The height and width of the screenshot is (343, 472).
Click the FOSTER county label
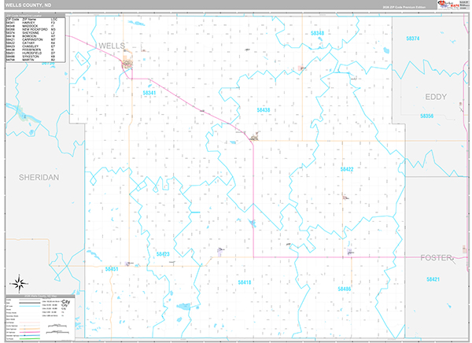tap(437, 258)
